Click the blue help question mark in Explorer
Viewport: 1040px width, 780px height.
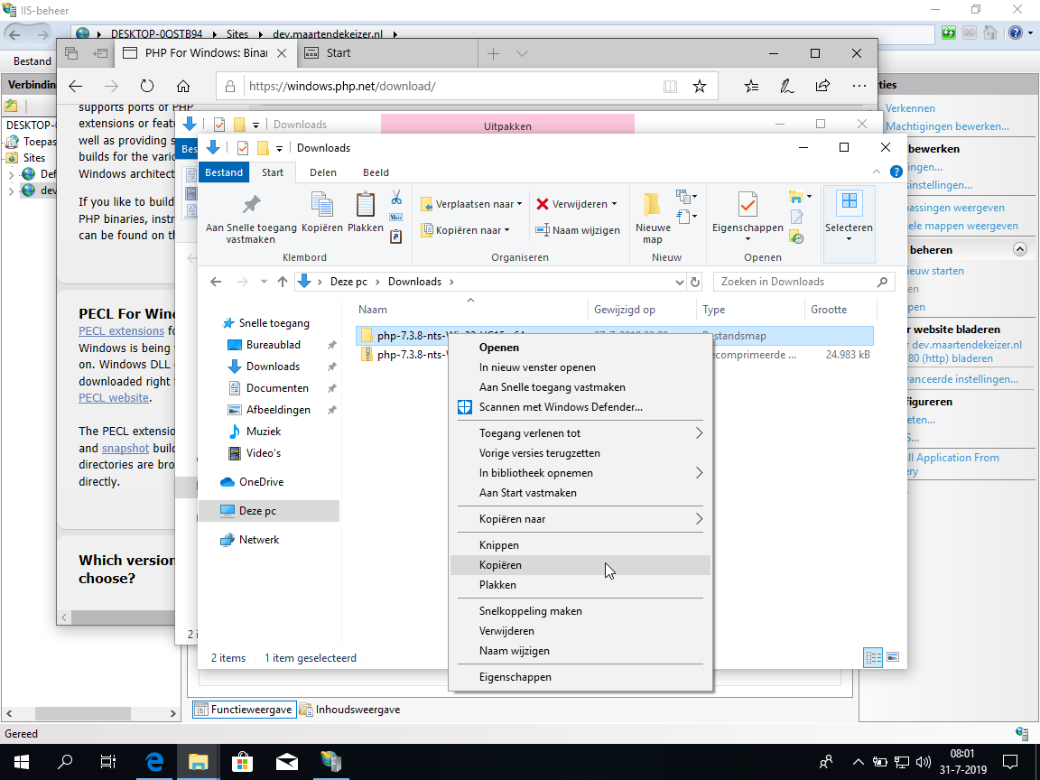(896, 172)
